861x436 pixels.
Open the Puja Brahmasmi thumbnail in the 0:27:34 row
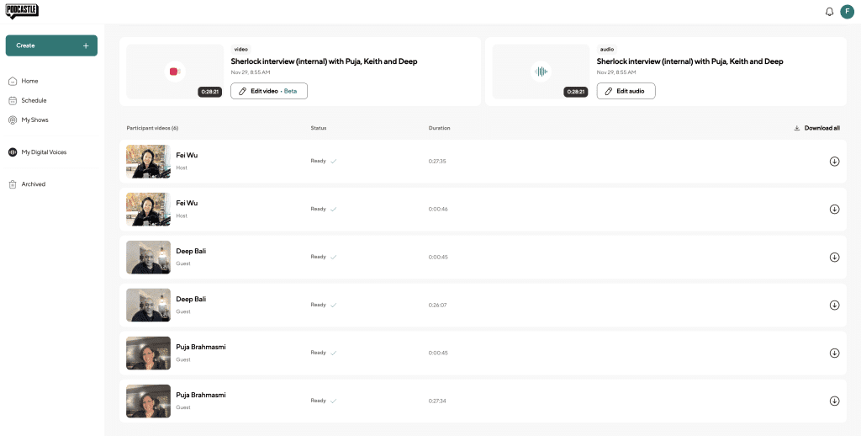[148, 401]
